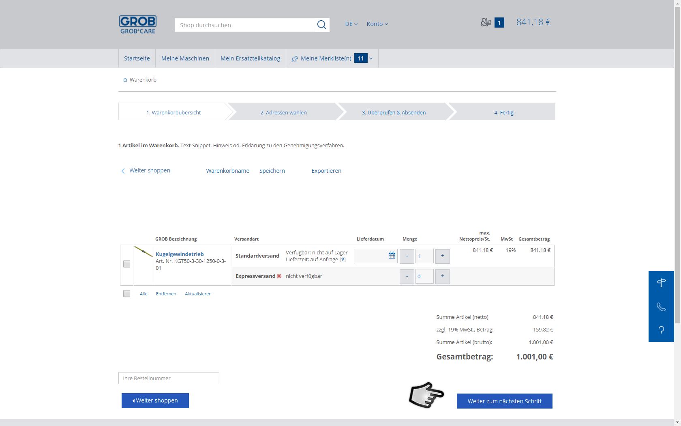The width and height of the screenshot is (681, 426).
Task: Open the calendar date picker icon
Action: pos(392,255)
